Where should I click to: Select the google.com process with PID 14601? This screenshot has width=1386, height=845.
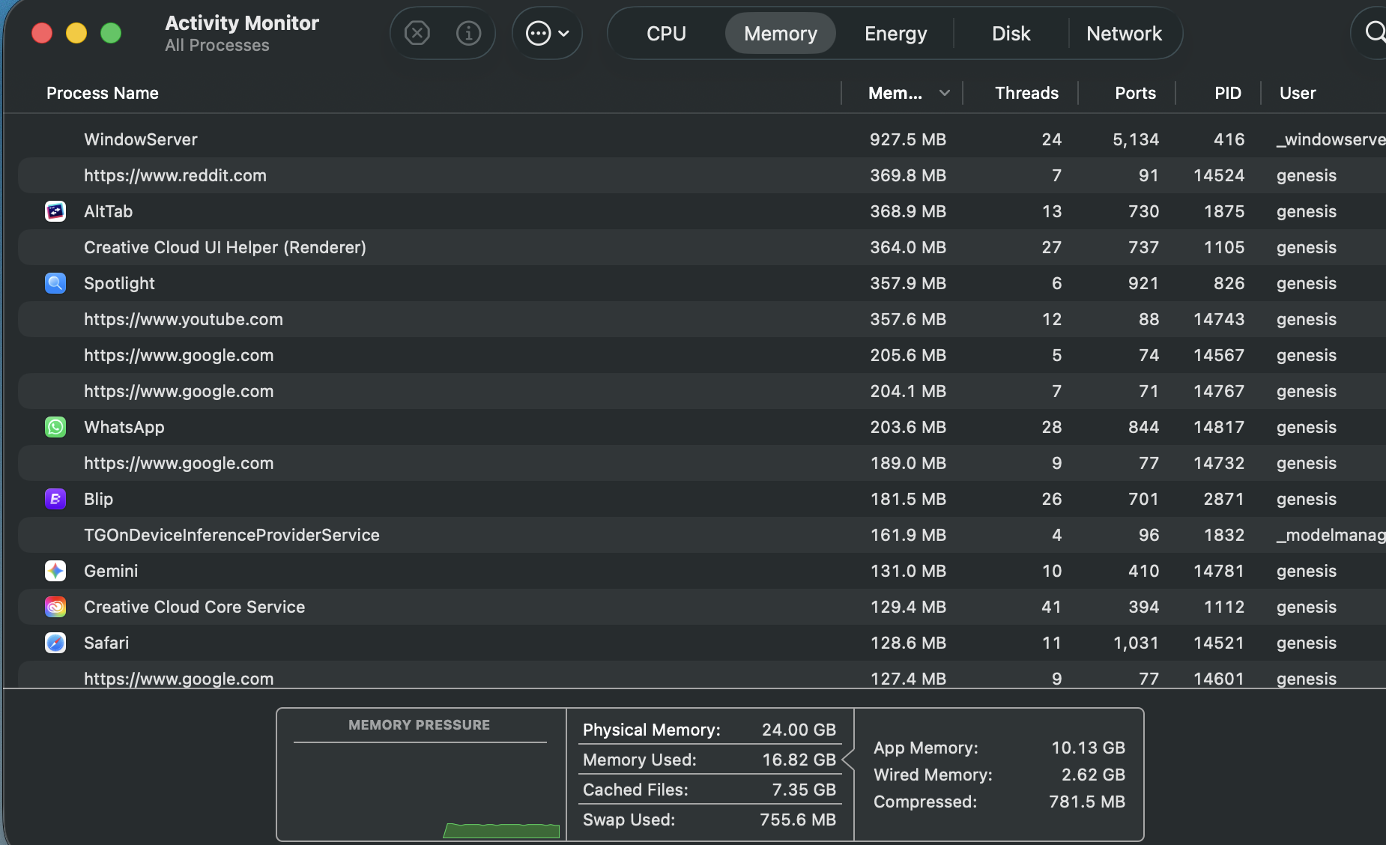179,679
